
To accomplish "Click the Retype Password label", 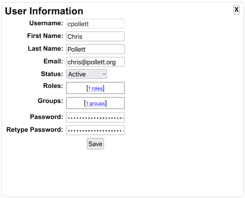I will (35, 130).
